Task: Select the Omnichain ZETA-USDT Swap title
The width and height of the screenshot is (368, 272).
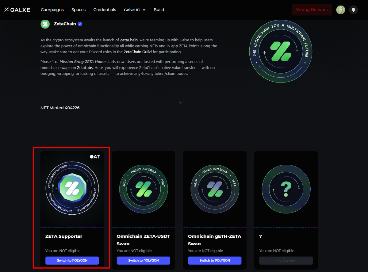Action: click(144, 240)
